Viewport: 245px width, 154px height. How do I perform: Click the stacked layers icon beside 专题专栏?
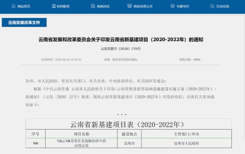172,6
